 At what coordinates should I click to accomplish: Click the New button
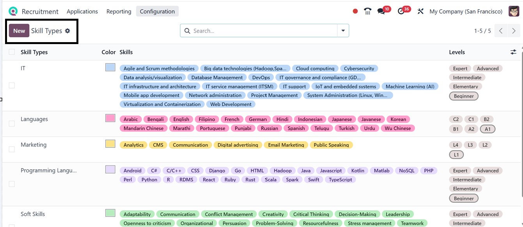click(x=19, y=31)
